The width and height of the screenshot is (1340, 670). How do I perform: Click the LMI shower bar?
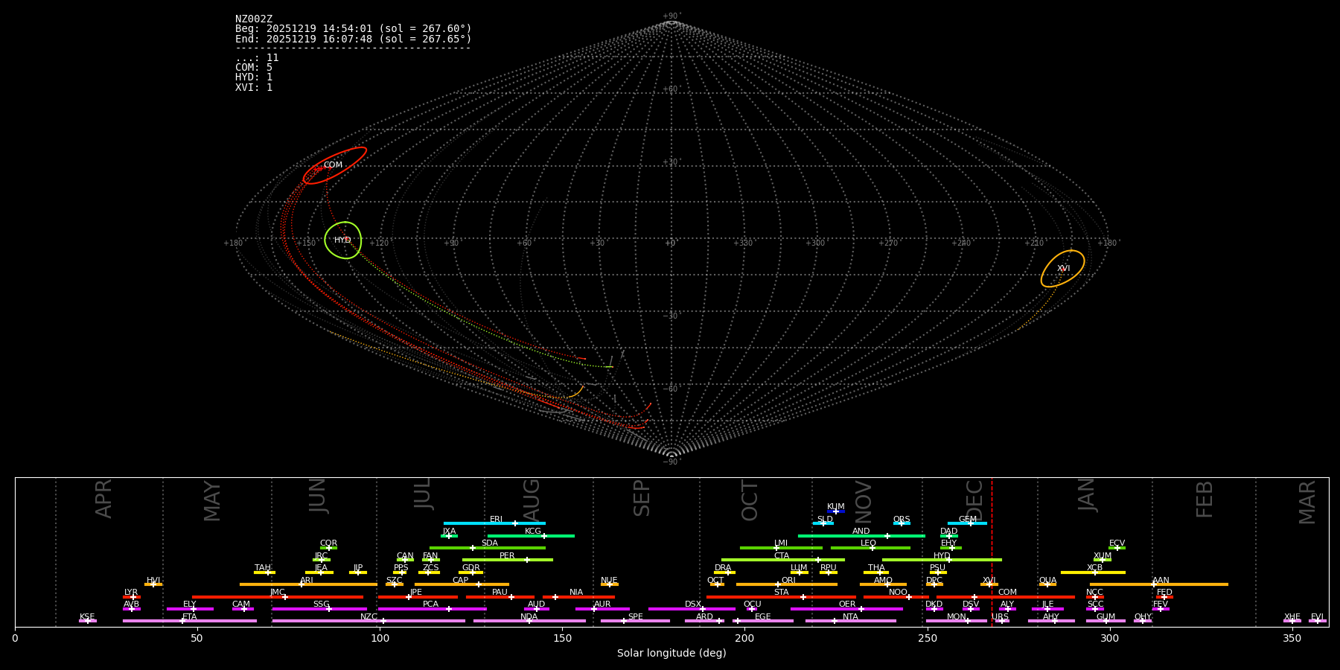click(x=781, y=548)
